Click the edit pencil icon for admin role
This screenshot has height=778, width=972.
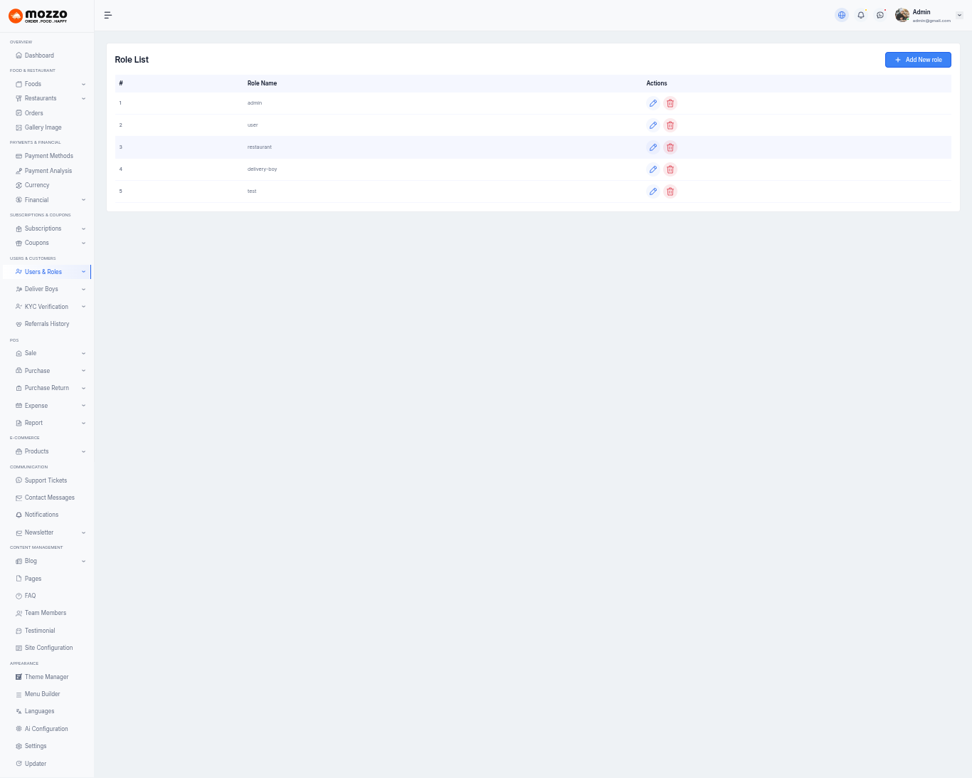click(653, 103)
